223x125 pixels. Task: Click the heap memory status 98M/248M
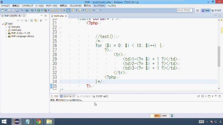pos(160,116)
